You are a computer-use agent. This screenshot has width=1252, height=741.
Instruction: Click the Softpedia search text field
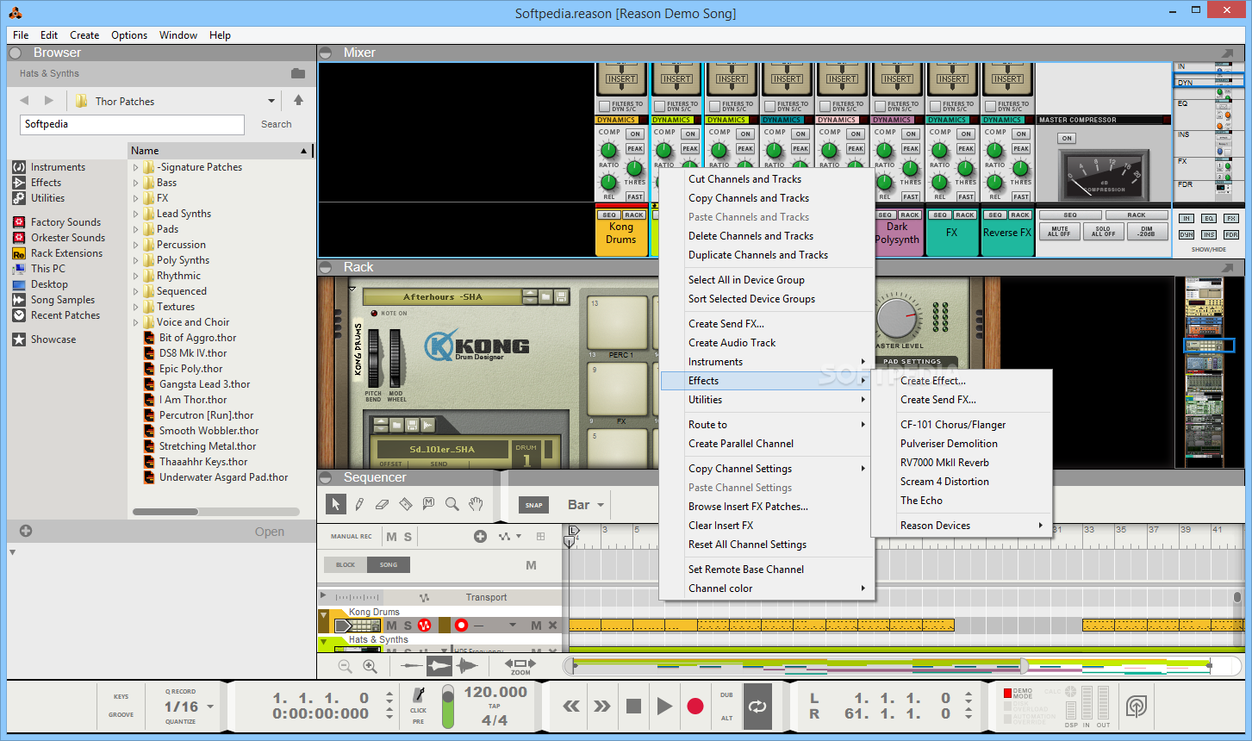[x=132, y=124]
